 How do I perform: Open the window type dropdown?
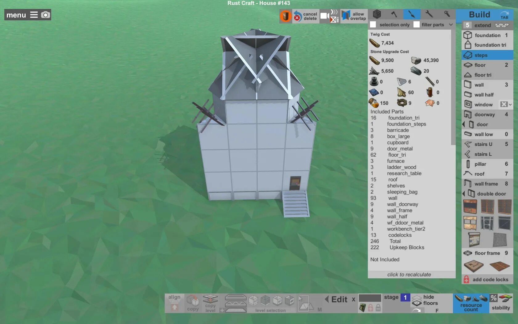[506, 104]
